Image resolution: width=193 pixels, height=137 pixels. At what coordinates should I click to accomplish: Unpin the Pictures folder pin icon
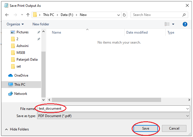click(x=39, y=32)
